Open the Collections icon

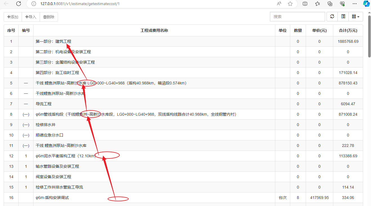coord(330,4)
